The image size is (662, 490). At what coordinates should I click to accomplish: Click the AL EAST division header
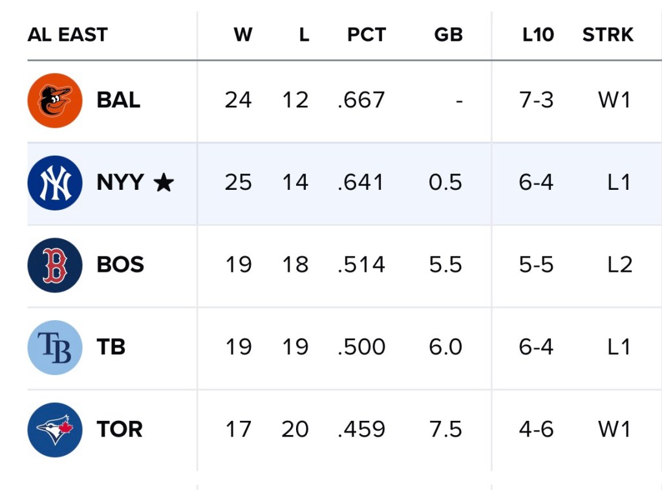(x=68, y=35)
